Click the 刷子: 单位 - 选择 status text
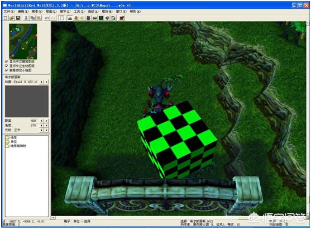 [77, 221]
